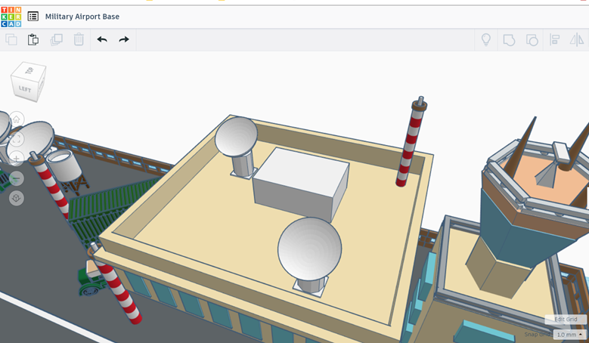
Task: Click the TOP face of view cube
Action: coord(29,70)
